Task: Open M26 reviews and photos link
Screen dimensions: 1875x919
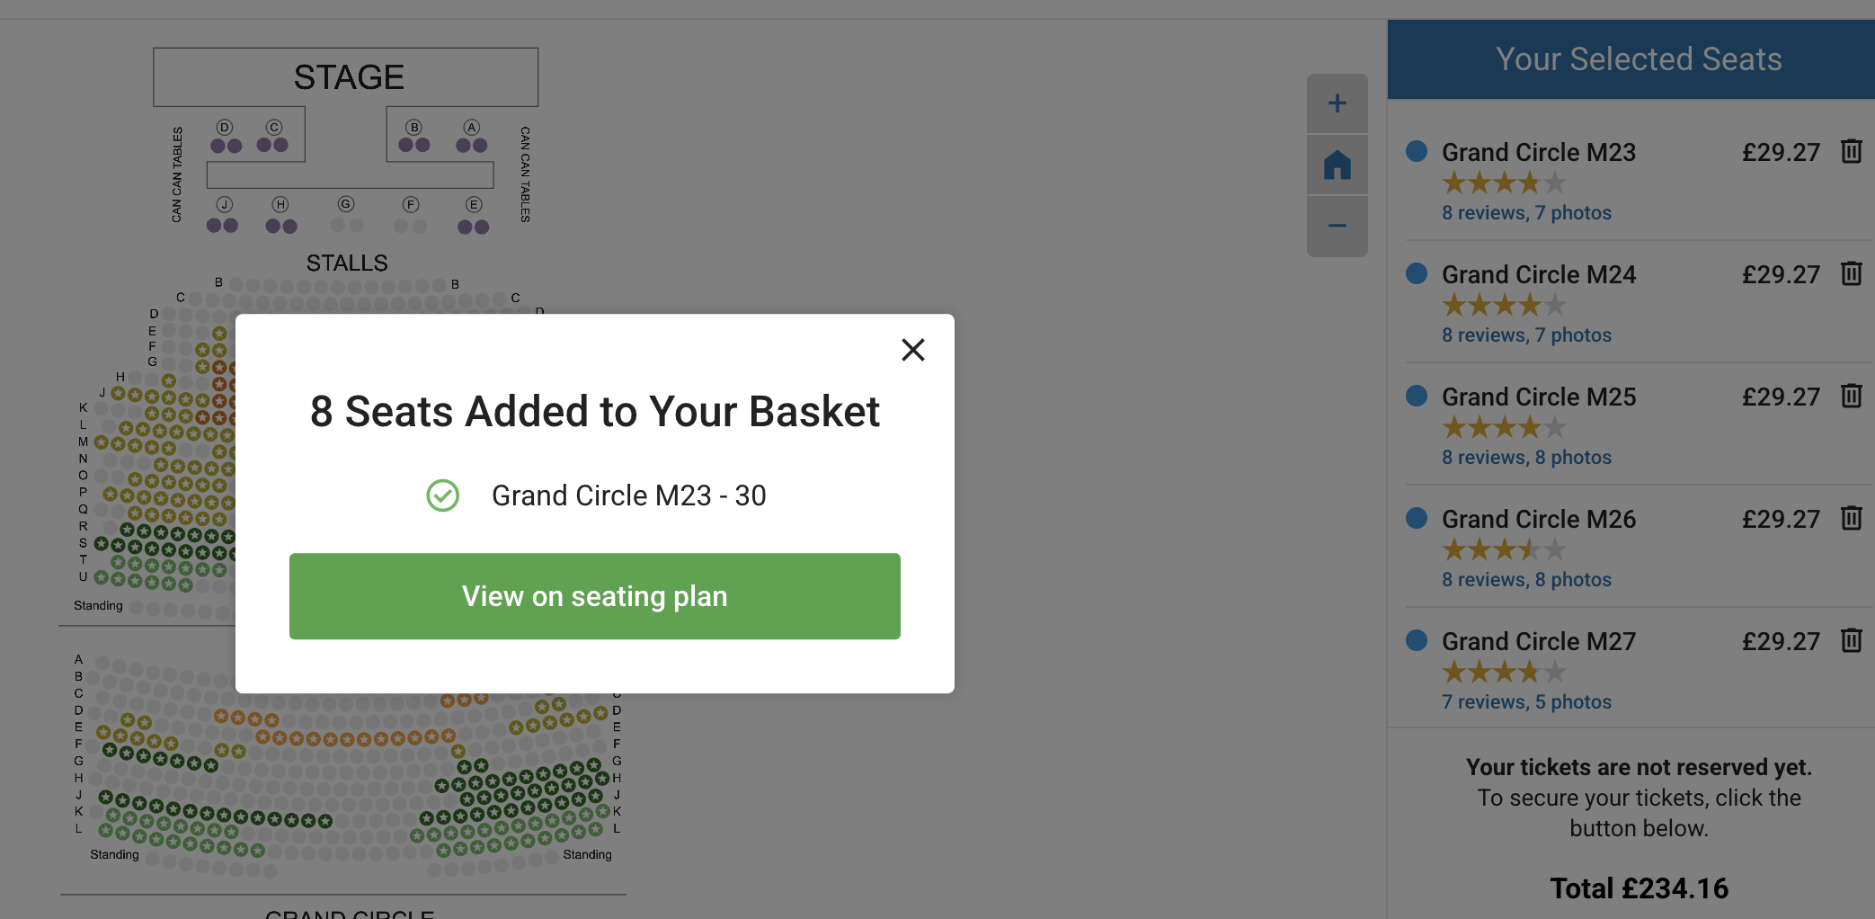Action: (1526, 580)
